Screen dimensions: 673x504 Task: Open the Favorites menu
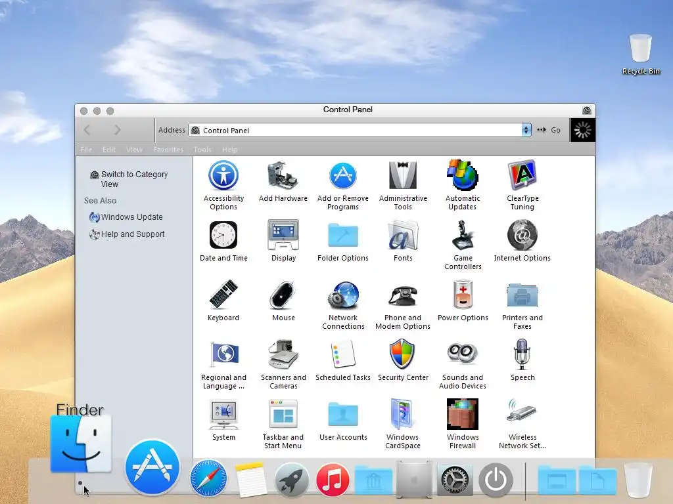click(x=168, y=150)
